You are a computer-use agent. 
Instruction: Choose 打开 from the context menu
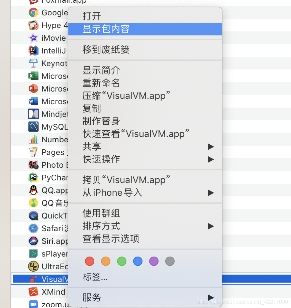click(145, 16)
